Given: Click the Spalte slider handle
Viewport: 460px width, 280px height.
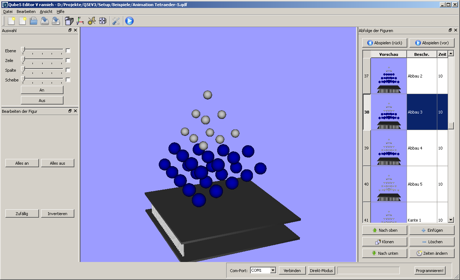Looking at the screenshot, I should tap(23, 69).
